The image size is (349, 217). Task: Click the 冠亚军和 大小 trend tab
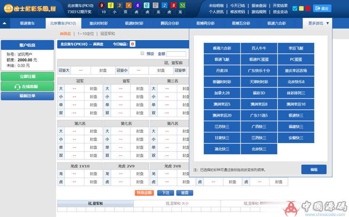coord(177,203)
